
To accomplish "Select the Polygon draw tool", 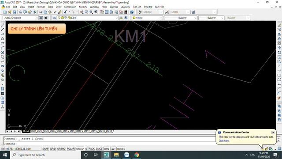I will pyautogui.click(x=3, y=38).
